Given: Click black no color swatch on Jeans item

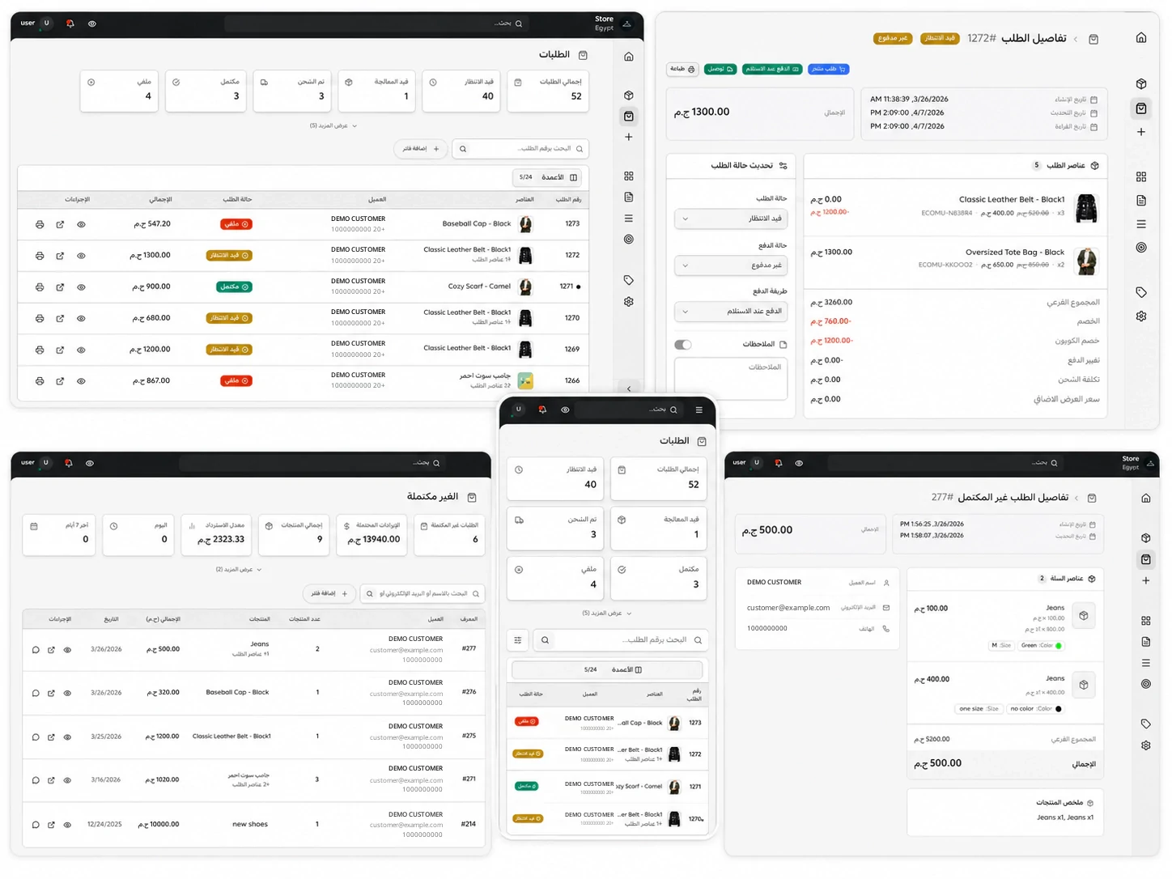Looking at the screenshot, I should tap(1059, 709).
